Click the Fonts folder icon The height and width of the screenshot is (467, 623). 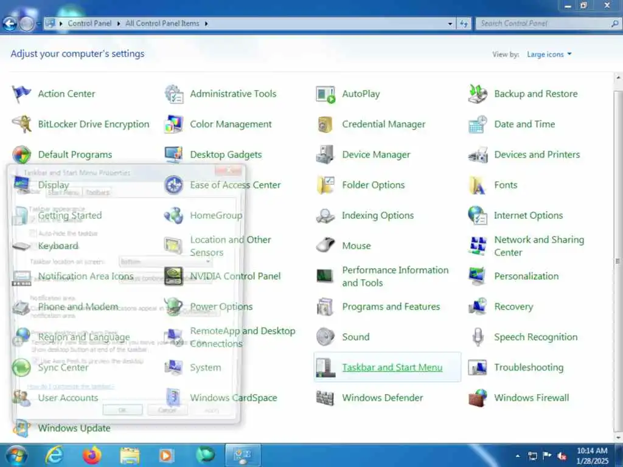[x=478, y=185]
